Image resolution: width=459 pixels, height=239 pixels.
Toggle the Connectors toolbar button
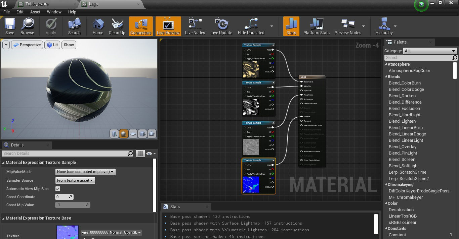tap(141, 26)
